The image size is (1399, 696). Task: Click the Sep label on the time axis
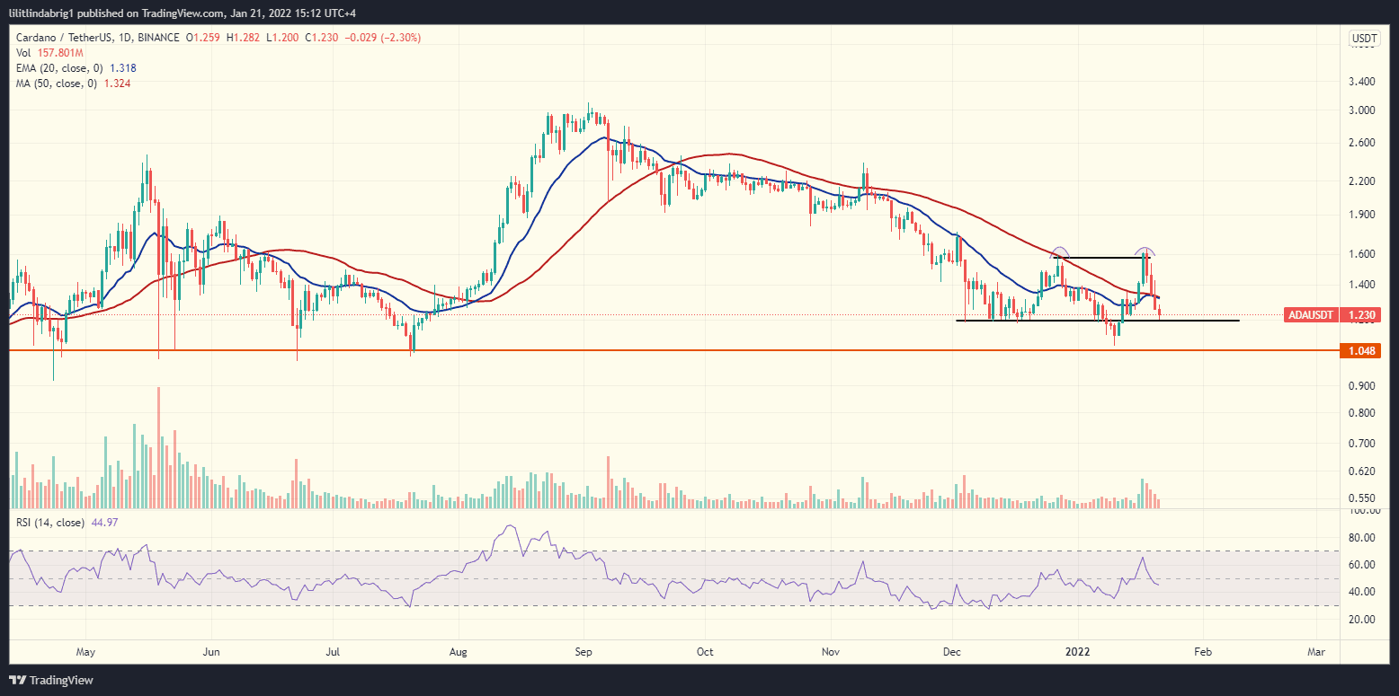tap(583, 652)
